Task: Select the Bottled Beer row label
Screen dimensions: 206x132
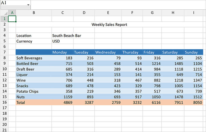Action: (34, 64)
